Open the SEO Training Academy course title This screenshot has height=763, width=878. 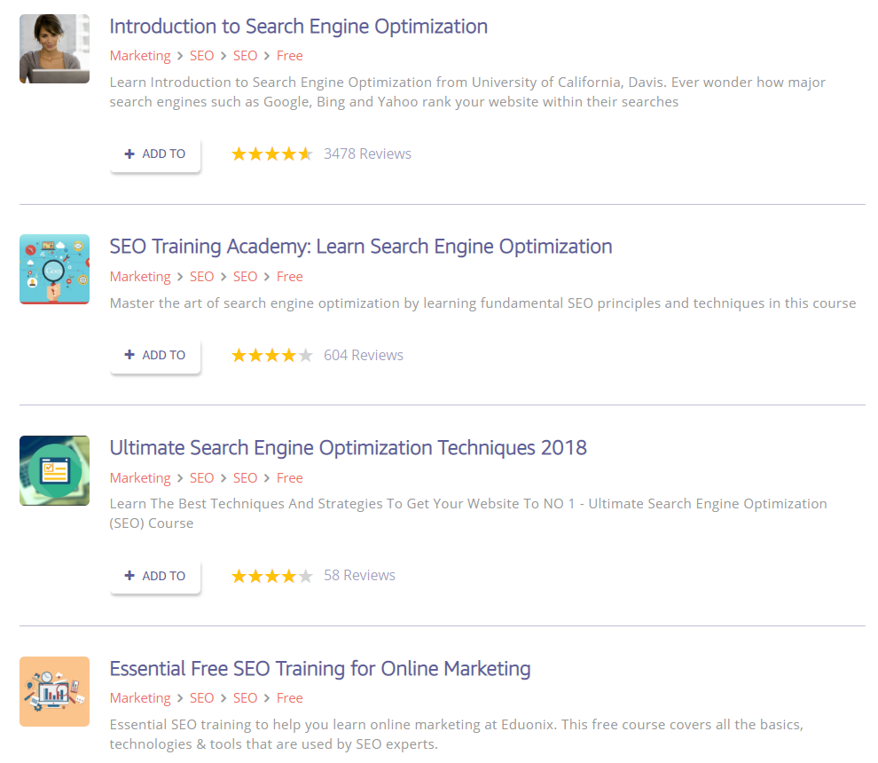(x=361, y=247)
